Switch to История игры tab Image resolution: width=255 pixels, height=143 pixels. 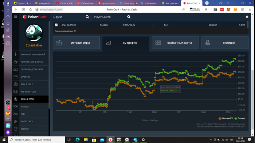76,43
